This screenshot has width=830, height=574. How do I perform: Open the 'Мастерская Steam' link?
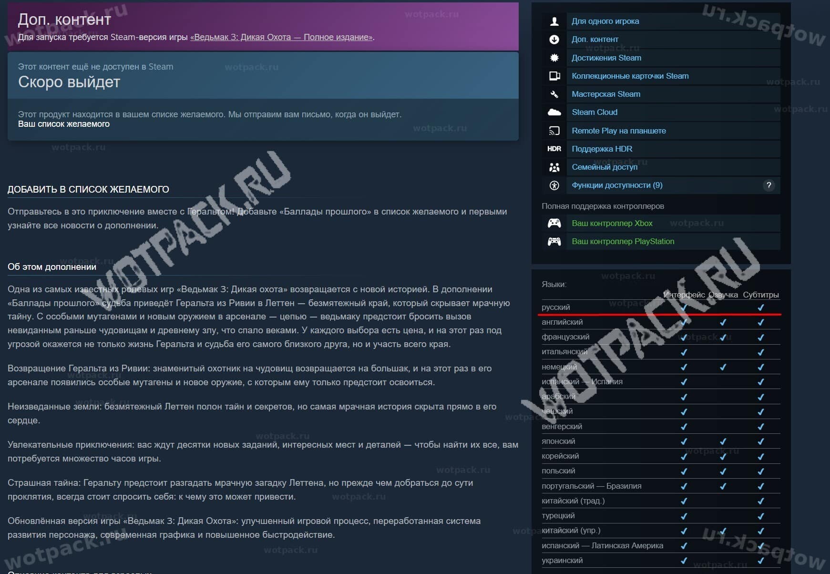606,94
